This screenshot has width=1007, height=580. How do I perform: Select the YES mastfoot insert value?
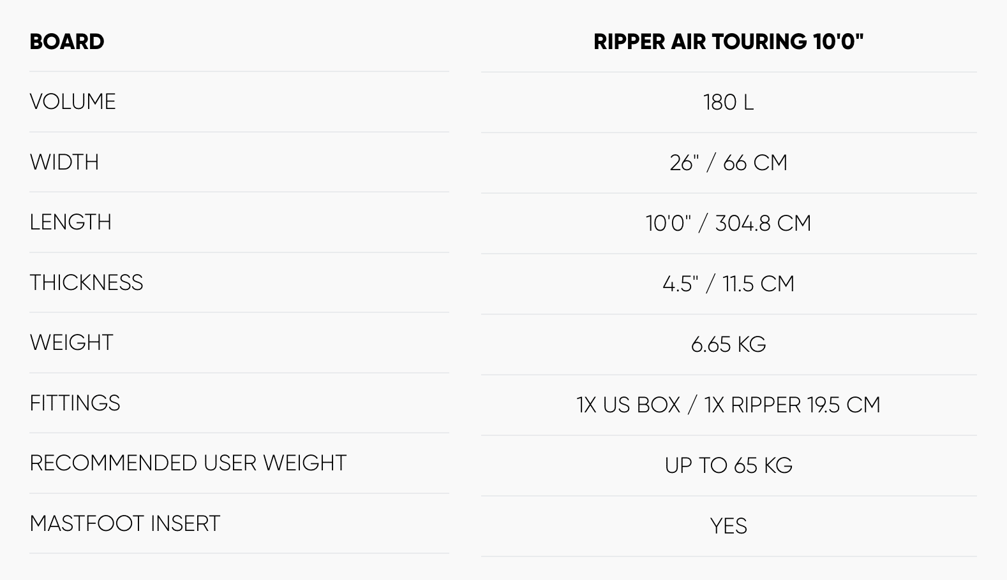pyautogui.click(x=728, y=526)
